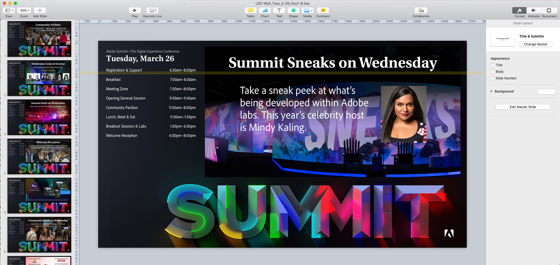The image size is (560, 265).
Task: Click the Adobe logo on the slide
Action: click(x=449, y=233)
